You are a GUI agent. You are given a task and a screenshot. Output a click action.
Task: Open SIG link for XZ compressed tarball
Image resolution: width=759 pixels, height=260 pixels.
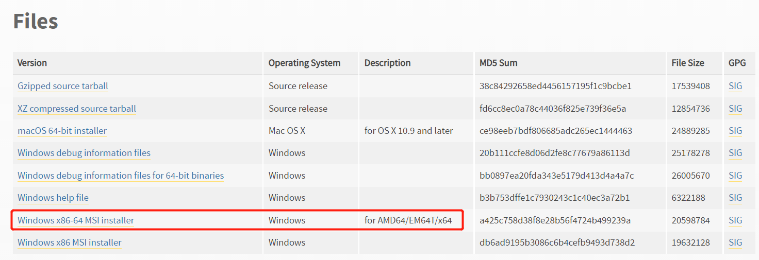tap(735, 109)
